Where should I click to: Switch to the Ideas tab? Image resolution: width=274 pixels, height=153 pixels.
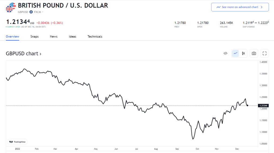point(73,37)
